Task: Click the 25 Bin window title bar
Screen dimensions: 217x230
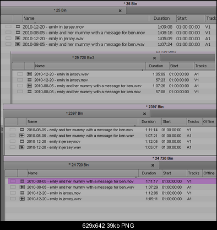Action: (109, 4)
